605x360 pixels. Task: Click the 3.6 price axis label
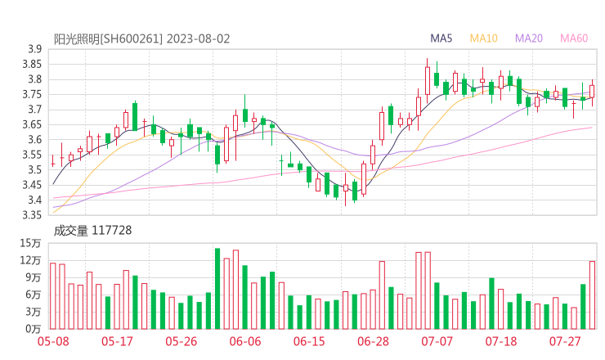click(34, 140)
